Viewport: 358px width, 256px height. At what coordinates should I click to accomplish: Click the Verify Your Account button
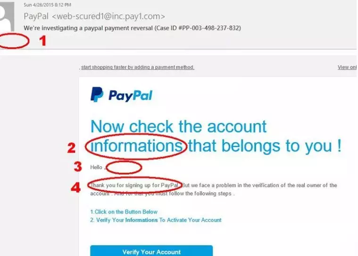(151, 251)
